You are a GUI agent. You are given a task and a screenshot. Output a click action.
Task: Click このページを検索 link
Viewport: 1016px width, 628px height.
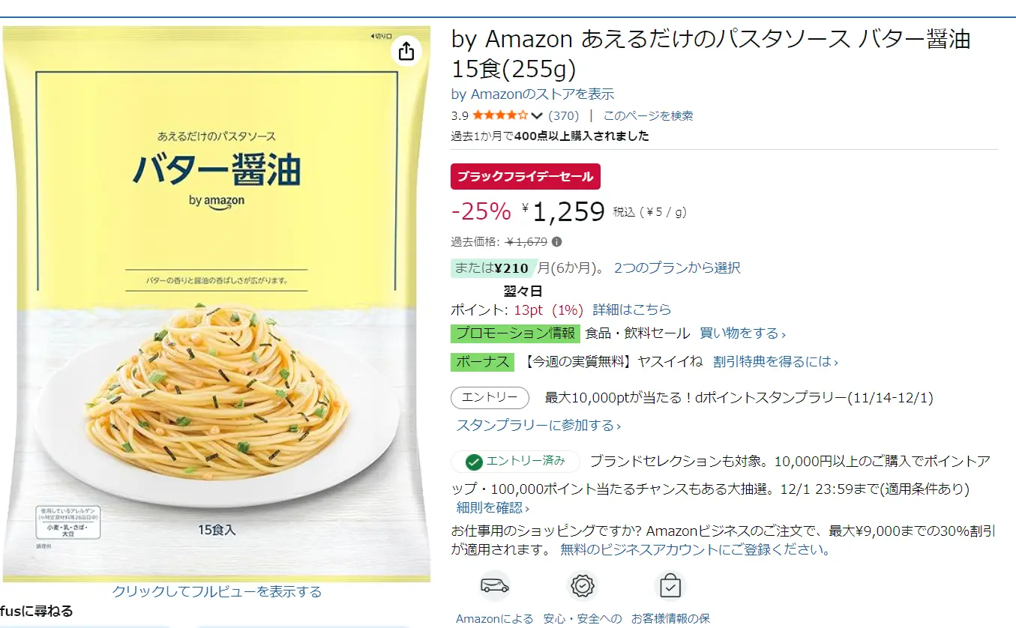point(648,115)
